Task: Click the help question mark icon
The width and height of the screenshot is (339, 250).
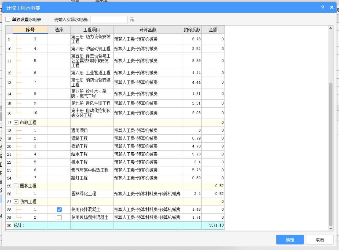Action: [323, 8]
